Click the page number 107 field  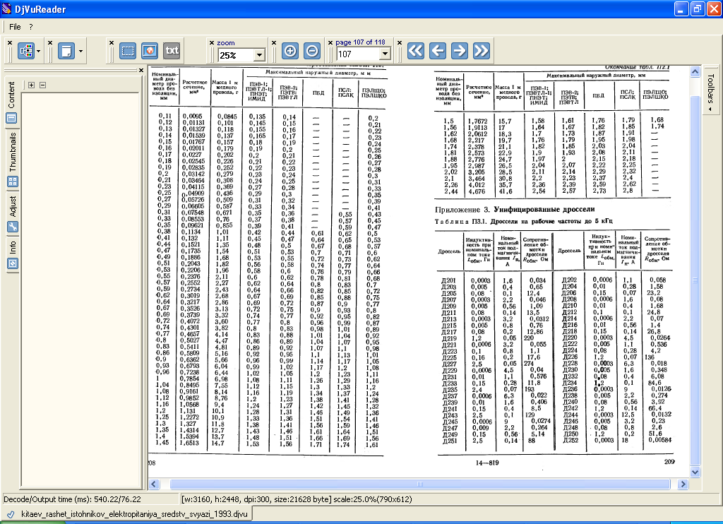coord(358,54)
